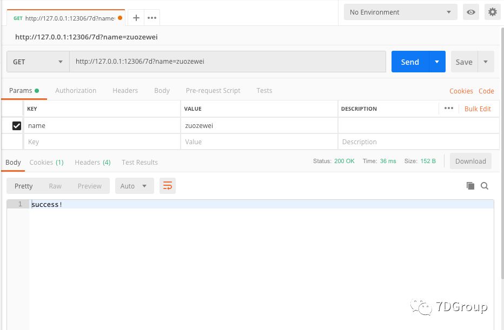Open Postman settings via gear icon

coord(492,11)
